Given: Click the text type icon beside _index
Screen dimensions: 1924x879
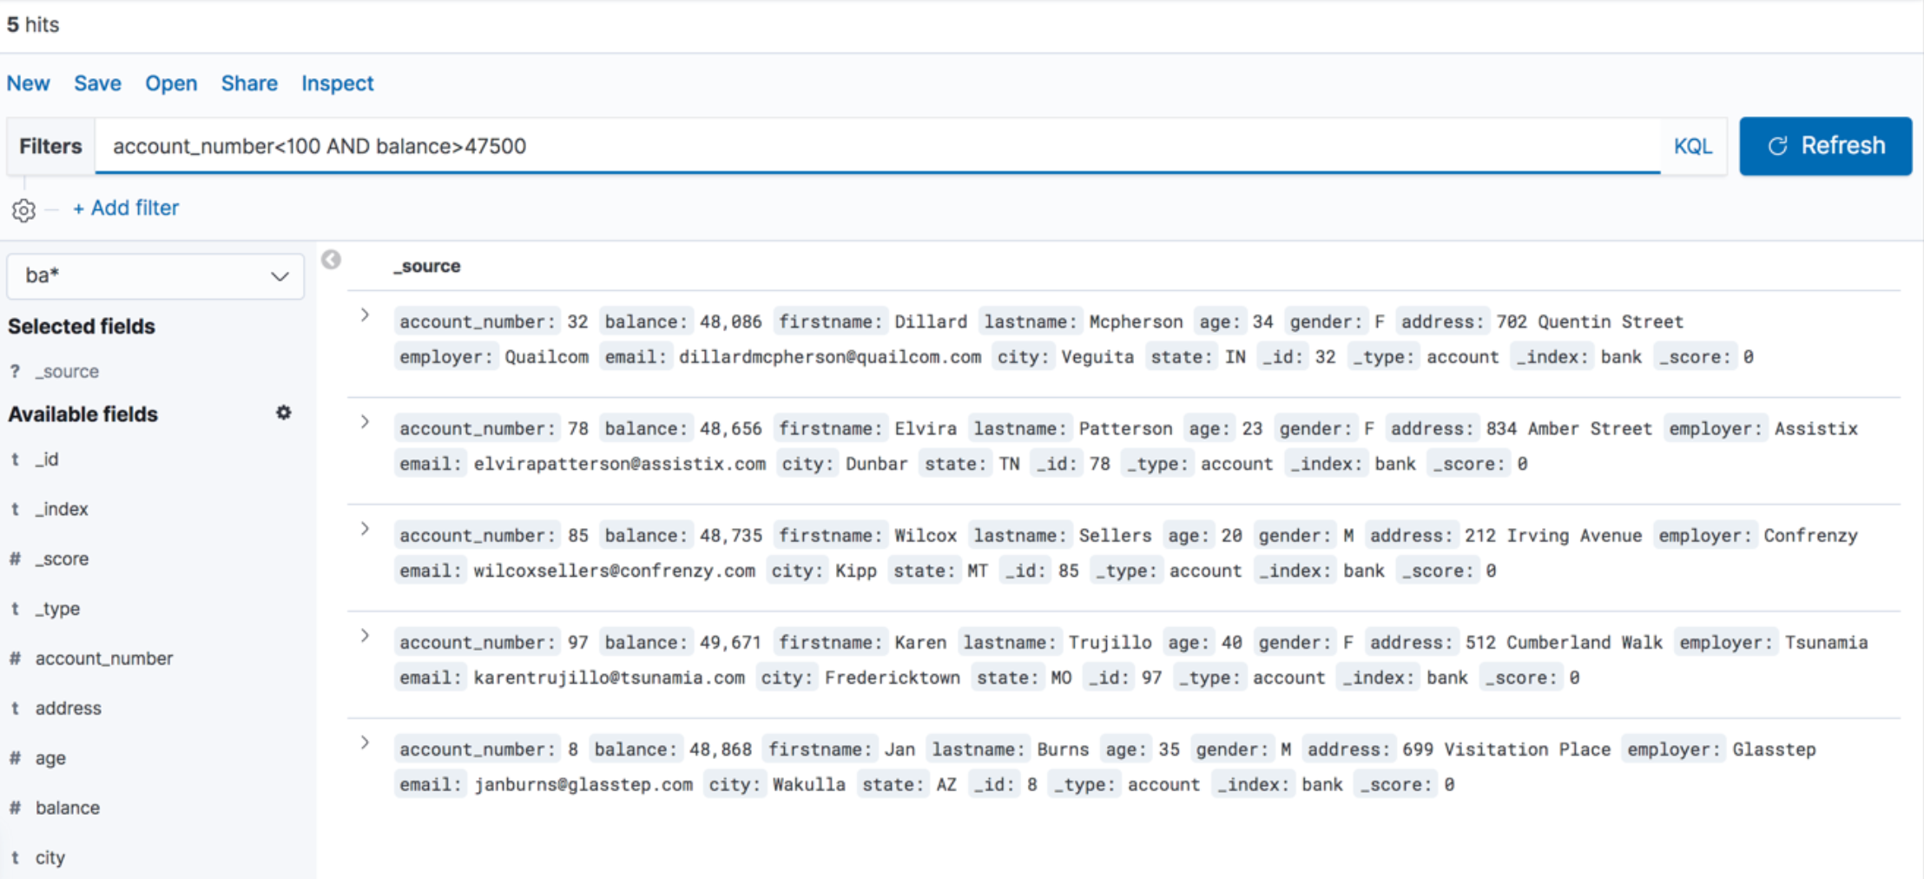Looking at the screenshot, I should coord(15,509).
